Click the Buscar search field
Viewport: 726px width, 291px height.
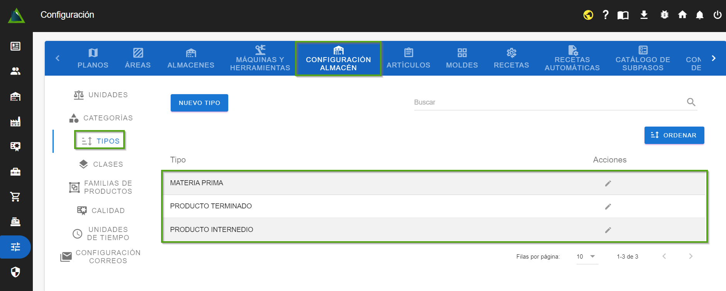[548, 102]
